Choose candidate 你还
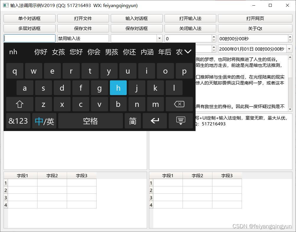The image size is (296, 232). pyautogui.click(x=129, y=52)
